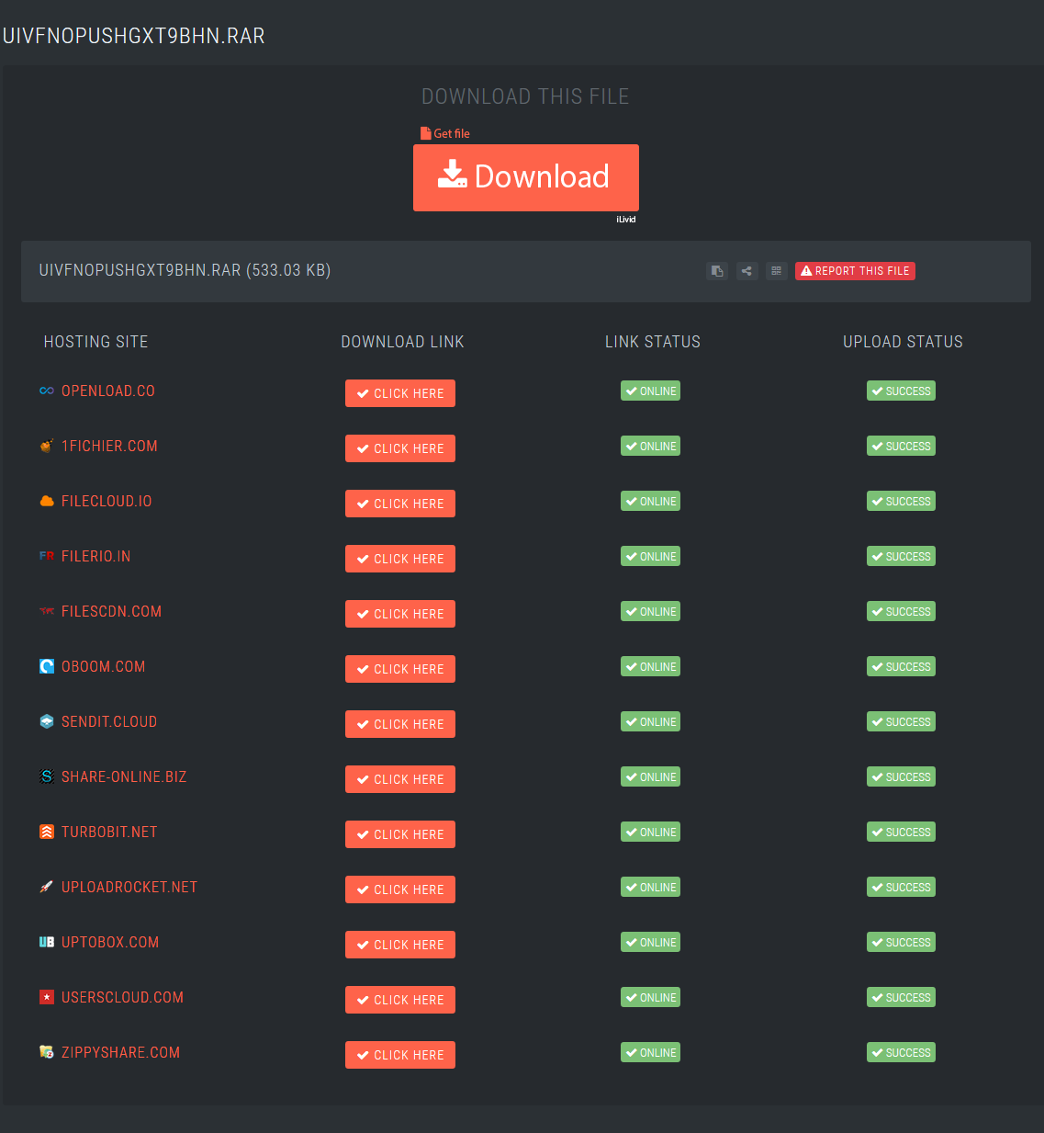Click the Click Here button for Filerio.in
Screen dimensions: 1044x1133
[x=400, y=559]
